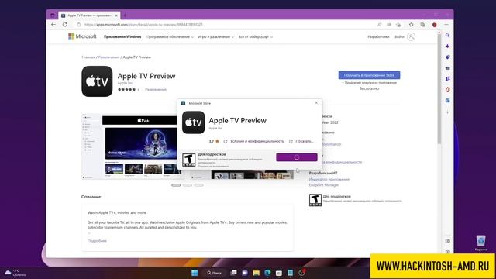Go to Главная in the breadcrumb
This screenshot has width=496, height=279.
click(x=88, y=57)
